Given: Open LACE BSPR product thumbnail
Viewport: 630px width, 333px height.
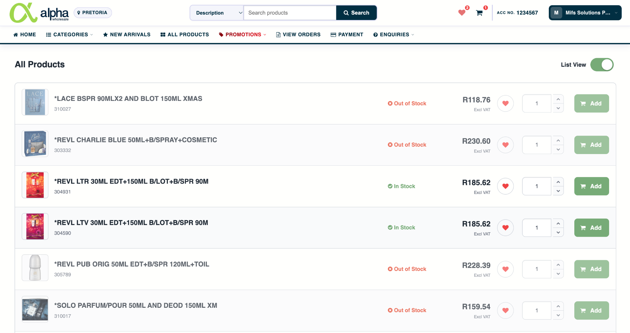Looking at the screenshot, I should 35,102.
